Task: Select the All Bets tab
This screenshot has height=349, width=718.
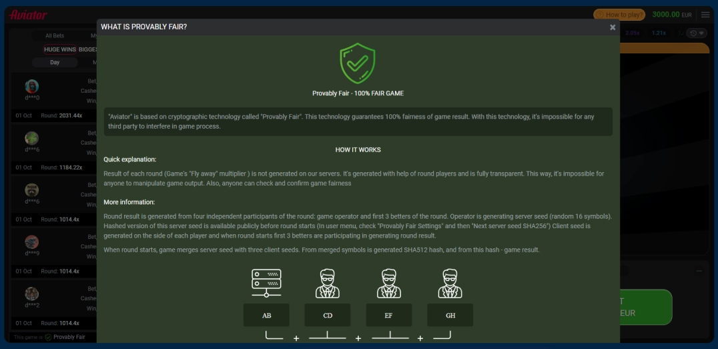Action: point(55,36)
